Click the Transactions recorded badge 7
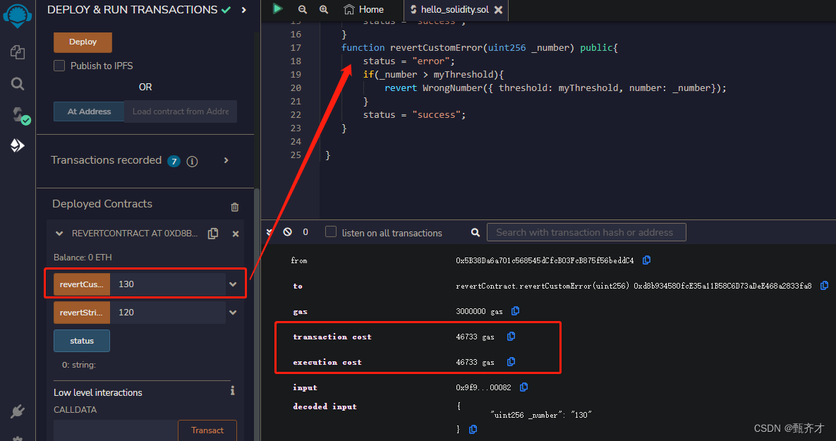836x441 pixels. pyautogui.click(x=174, y=161)
